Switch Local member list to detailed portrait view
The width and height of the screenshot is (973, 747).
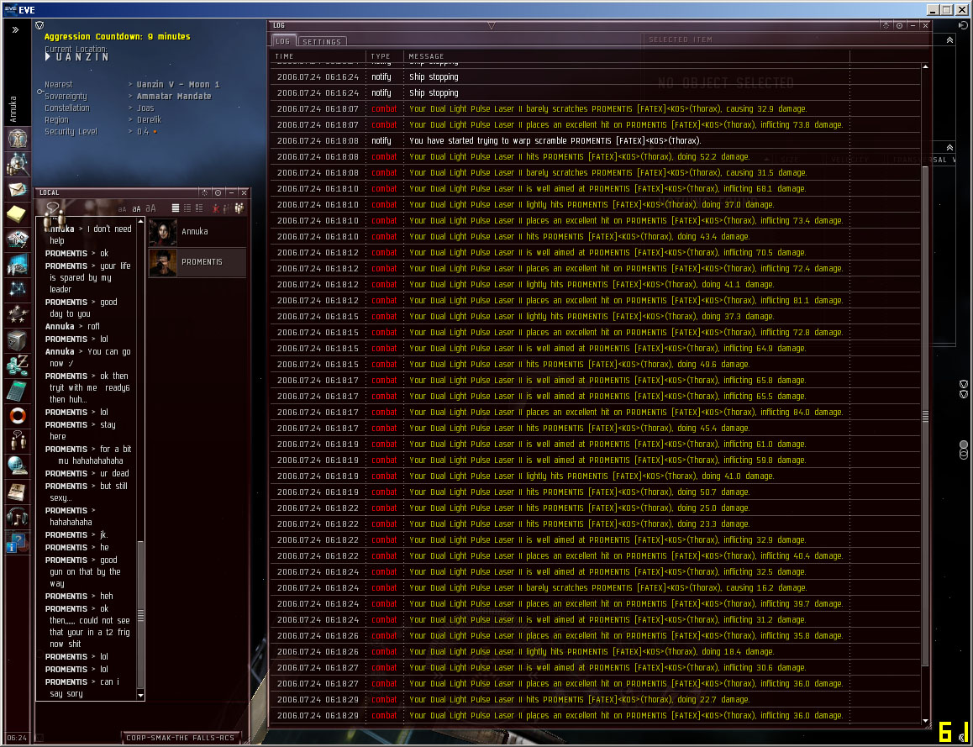pos(199,208)
